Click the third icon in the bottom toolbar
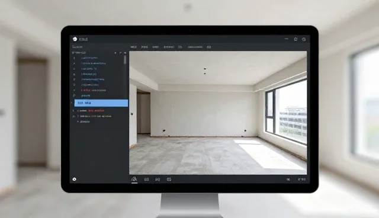The image size is (379, 218). [x=158, y=179]
